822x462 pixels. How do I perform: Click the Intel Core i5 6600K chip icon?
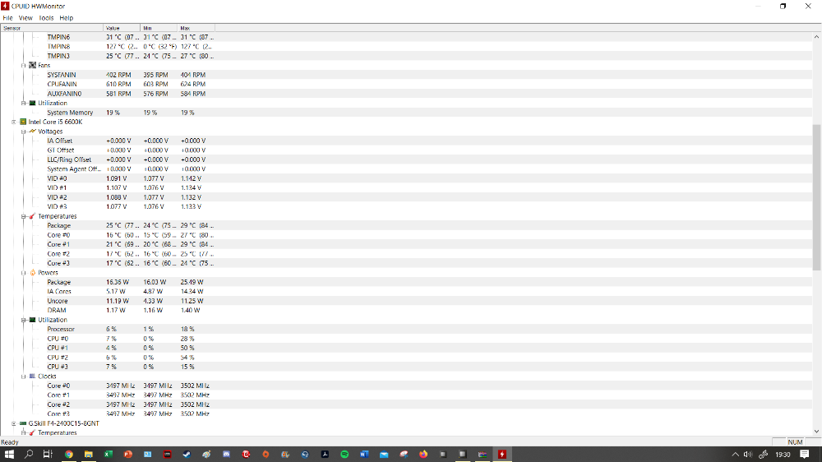[x=23, y=122]
